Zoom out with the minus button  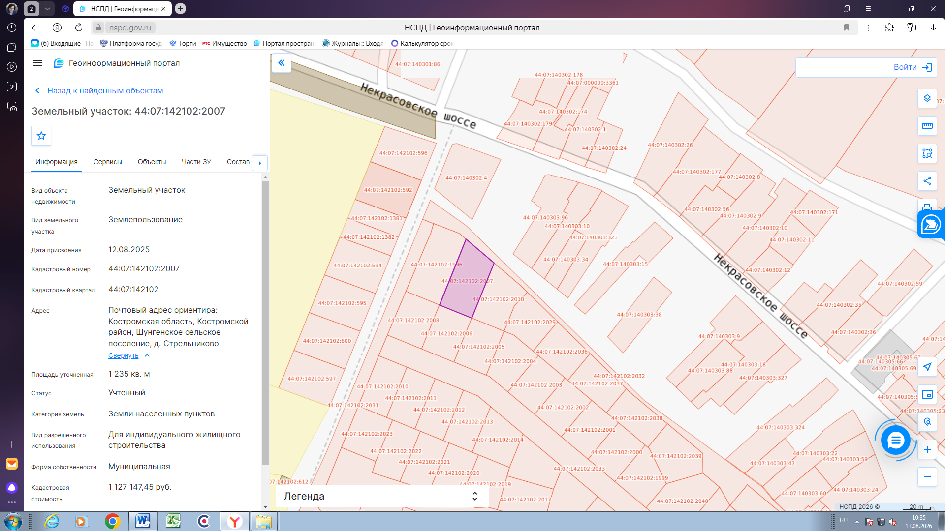[927, 477]
